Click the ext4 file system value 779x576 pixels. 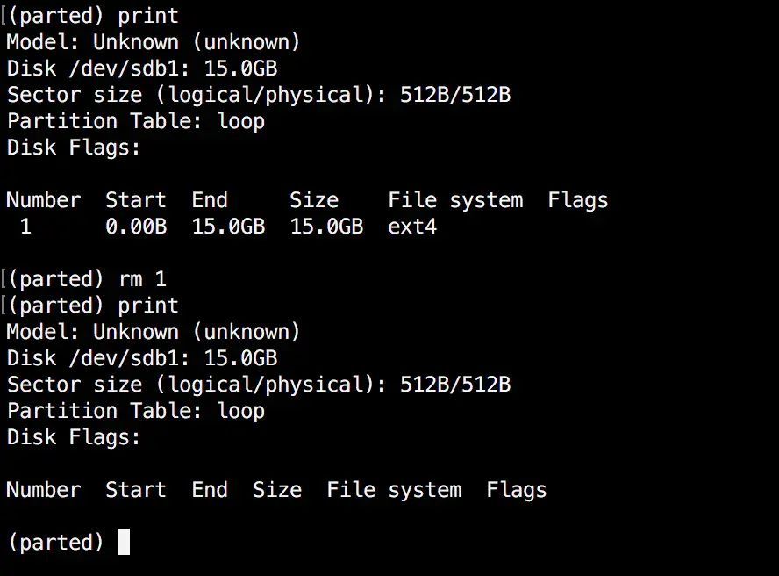412,227
